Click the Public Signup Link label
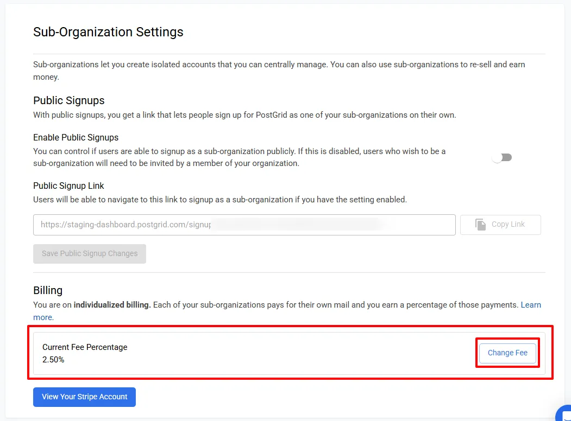The width and height of the screenshot is (571, 421). point(68,186)
